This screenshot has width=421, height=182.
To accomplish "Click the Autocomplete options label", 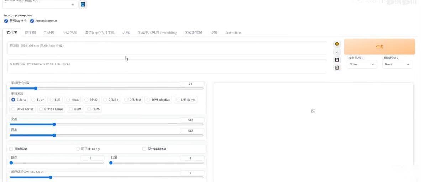I will pos(18,16).
